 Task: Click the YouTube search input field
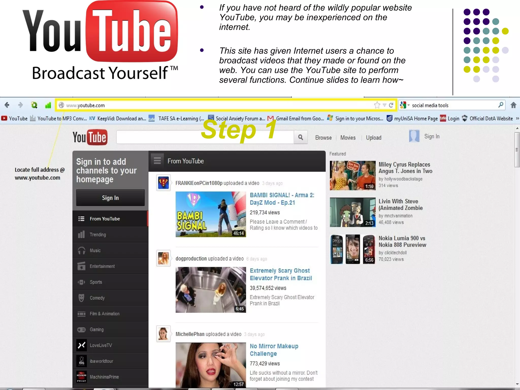pos(205,137)
